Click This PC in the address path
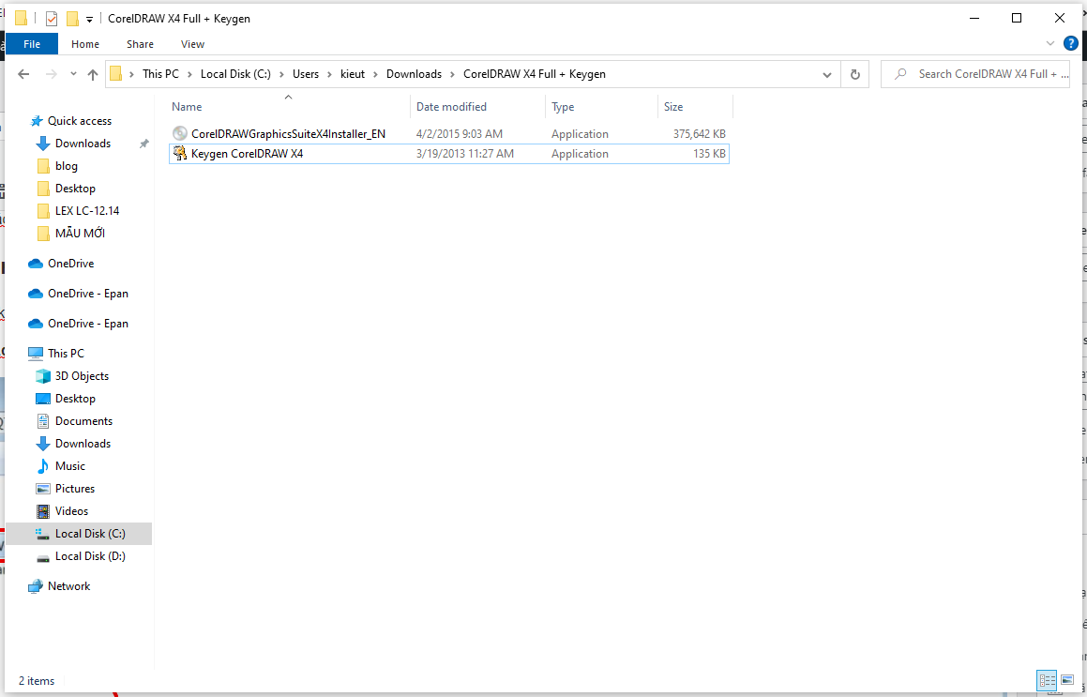This screenshot has height=697, width=1087. tap(160, 74)
